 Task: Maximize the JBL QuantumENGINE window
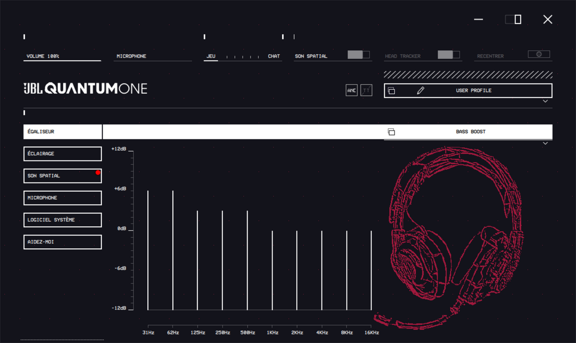point(513,19)
